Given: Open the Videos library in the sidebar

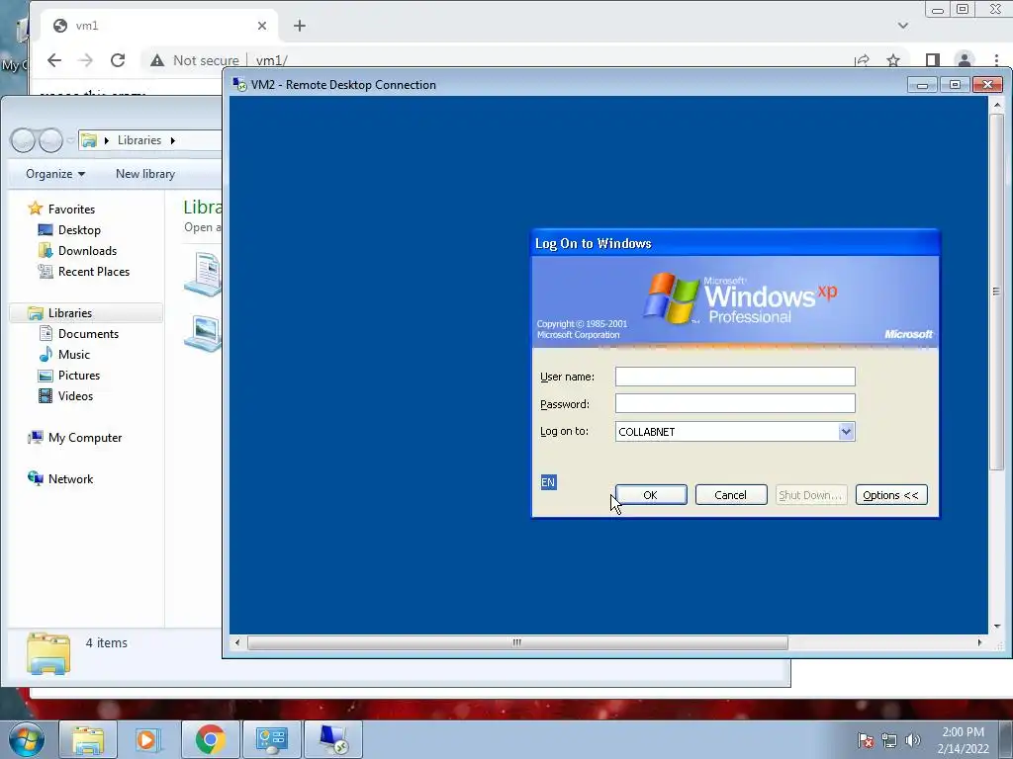Looking at the screenshot, I should click(x=75, y=396).
